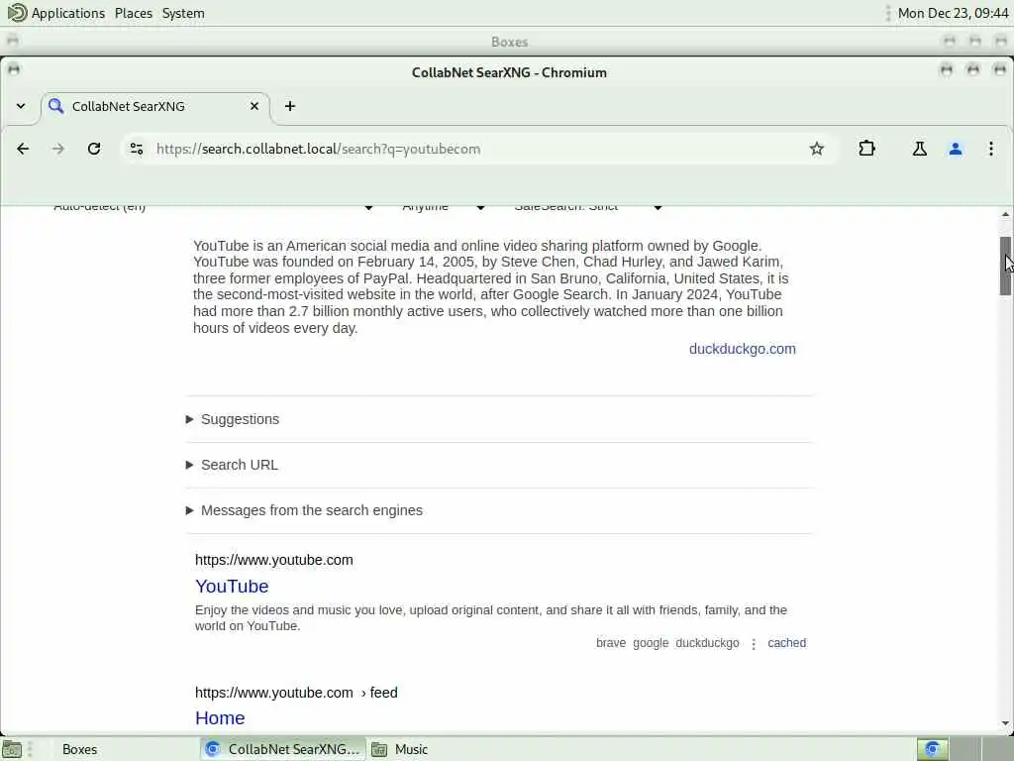Viewport: 1014px width, 761px height.
Task: Open the System menu
Action: (183, 13)
